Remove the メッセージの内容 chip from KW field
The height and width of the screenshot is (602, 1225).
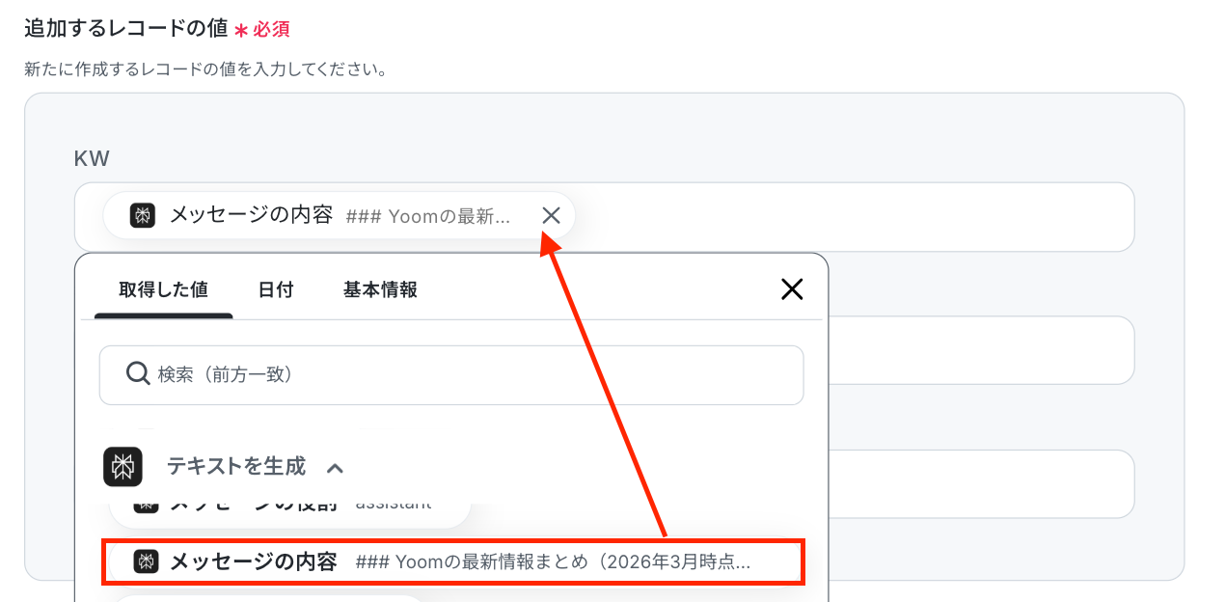(551, 215)
